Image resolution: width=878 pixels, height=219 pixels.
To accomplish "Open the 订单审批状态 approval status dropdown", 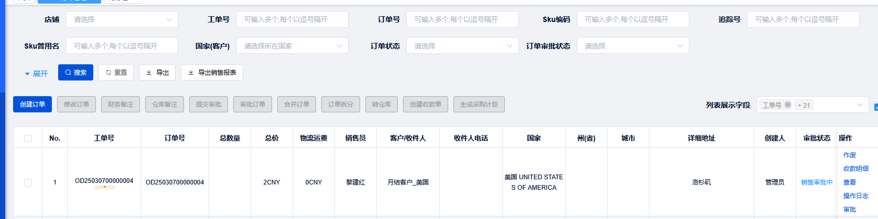I will pos(633,46).
